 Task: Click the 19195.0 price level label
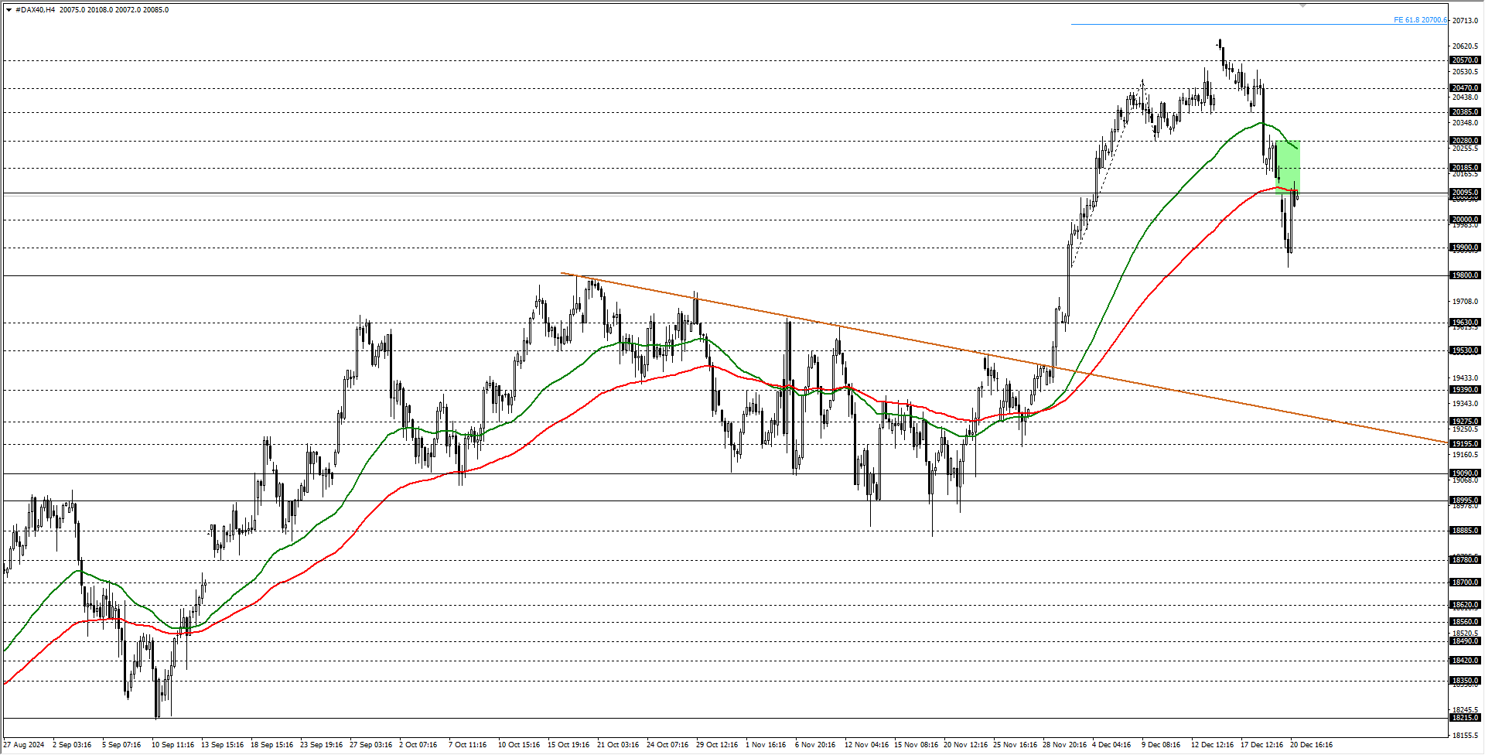1465,444
